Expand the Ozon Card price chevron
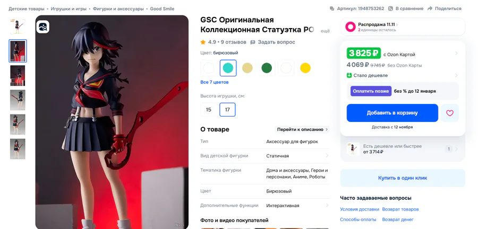This screenshot has height=229, width=478. tap(456, 53)
